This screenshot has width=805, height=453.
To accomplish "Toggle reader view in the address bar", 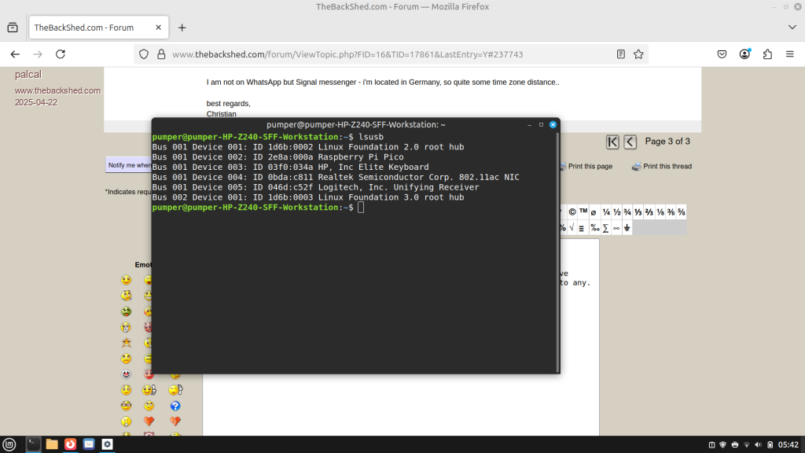I will 621,54.
